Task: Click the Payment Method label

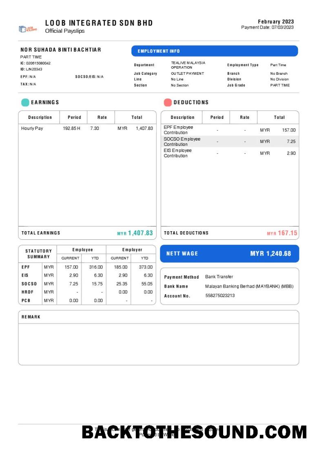Action: tap(181, 277)
